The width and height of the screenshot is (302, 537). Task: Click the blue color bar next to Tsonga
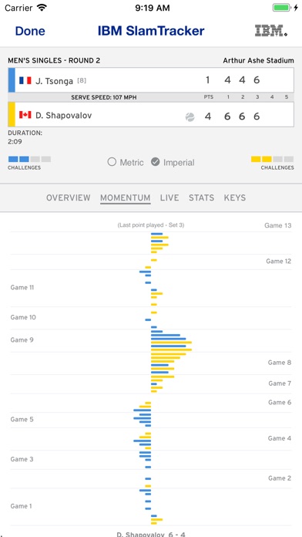(12, 80)
